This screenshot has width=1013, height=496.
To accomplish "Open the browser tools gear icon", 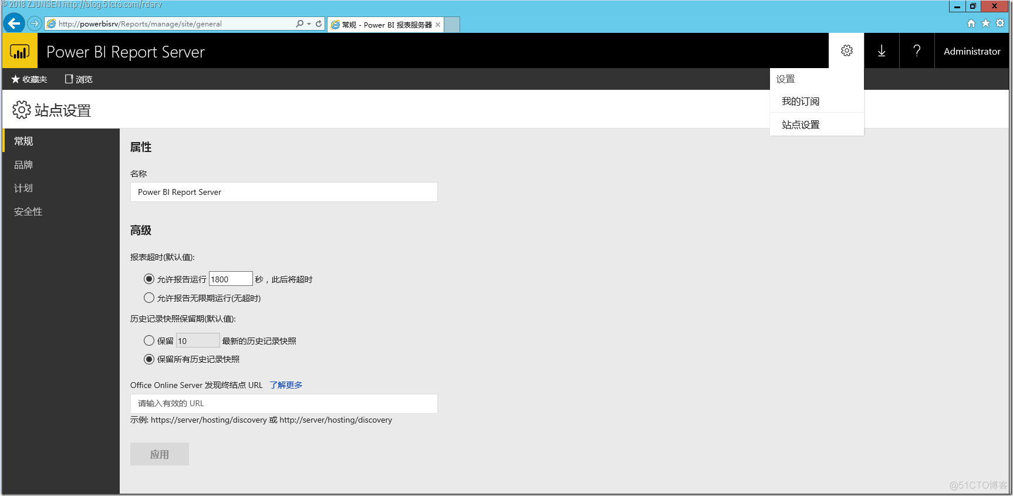I will pos(1000,23).
